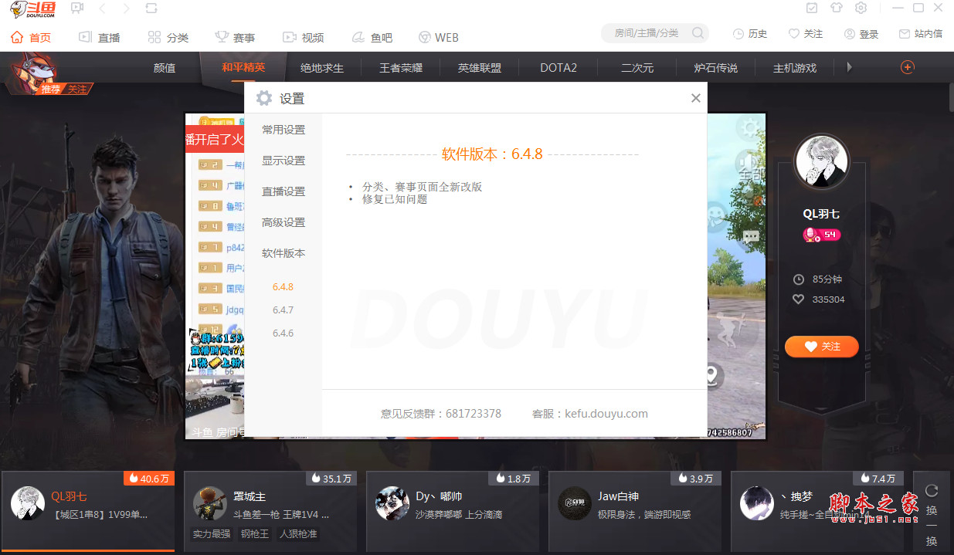Click the pink level 54 badge
This screenshot has width=954, height=555.
(x=821, y=235)
